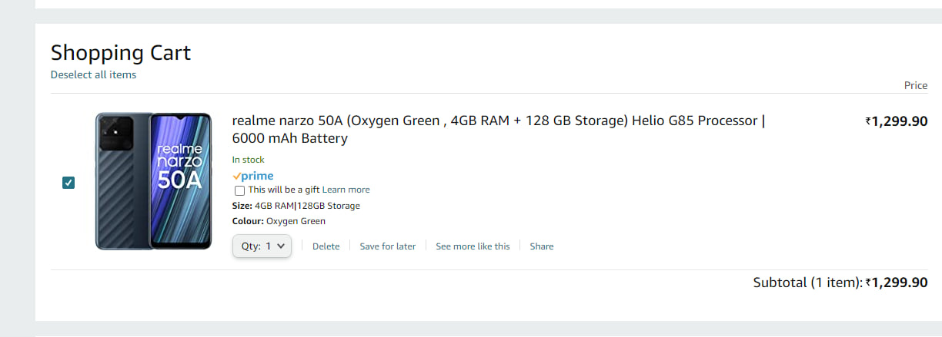Click the 'Price' column header
The width and height of the screenshot is (942, 337).
(916, 85)
